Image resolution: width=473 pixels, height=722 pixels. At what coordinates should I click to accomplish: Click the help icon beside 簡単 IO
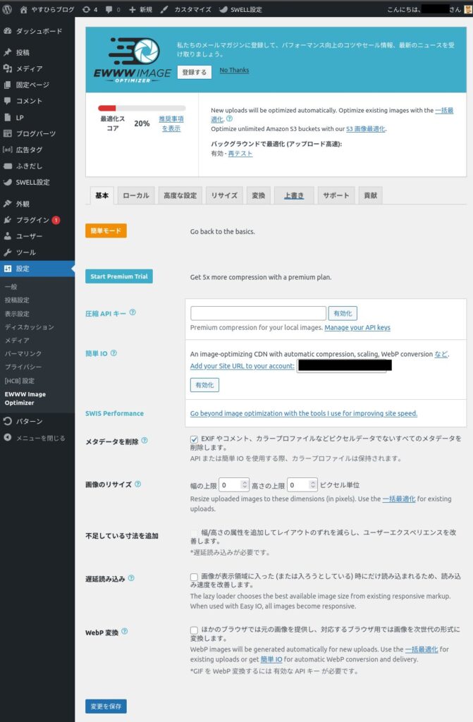click(113, 353)
